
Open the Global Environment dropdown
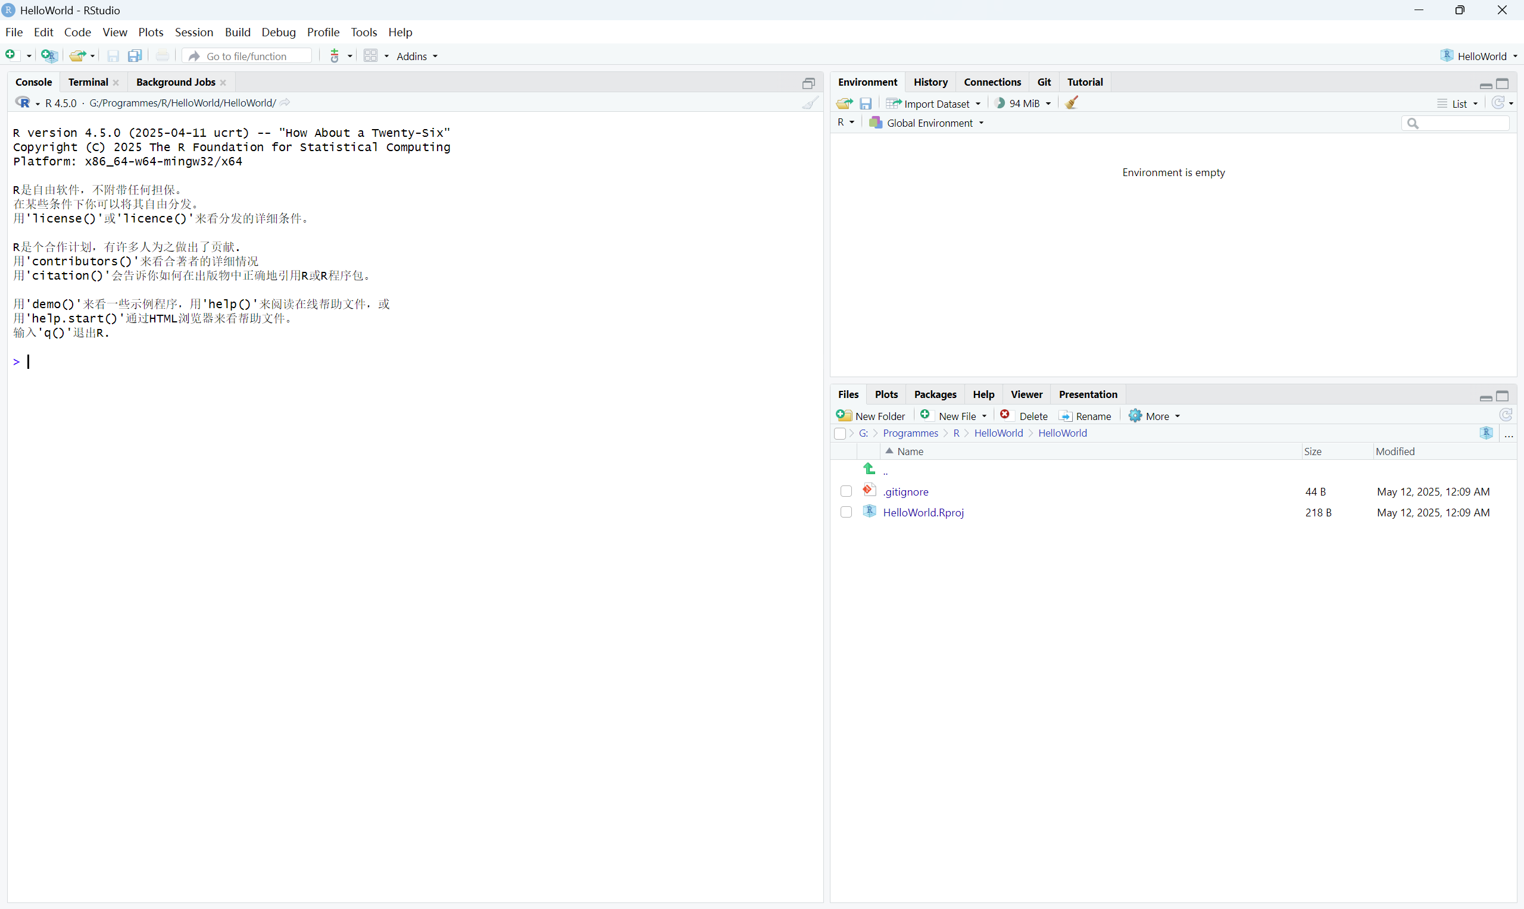[x=926, y=123]
